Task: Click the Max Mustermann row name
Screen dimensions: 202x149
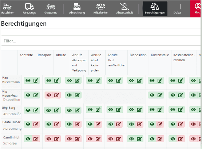Action: [11, 80]
